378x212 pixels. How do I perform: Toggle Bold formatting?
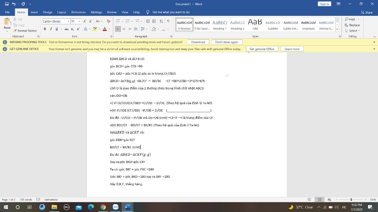point(45,29)
